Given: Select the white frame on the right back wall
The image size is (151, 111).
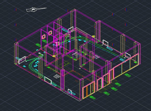Looking at the screenshot, I should (x=105, y=43).
